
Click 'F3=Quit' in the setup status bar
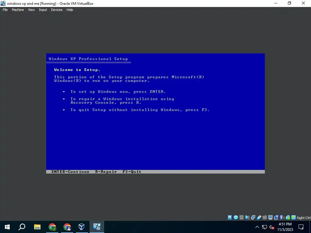(x=132, y=172)
